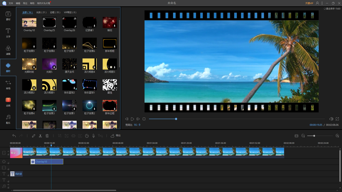Change the 16:9 aspect ratio setting
The height and width of the screenshot is (192, 342).
(x=137, y=125)
